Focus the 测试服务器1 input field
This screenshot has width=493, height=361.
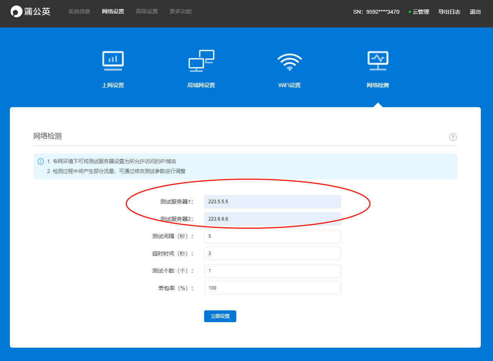[272, 202]
